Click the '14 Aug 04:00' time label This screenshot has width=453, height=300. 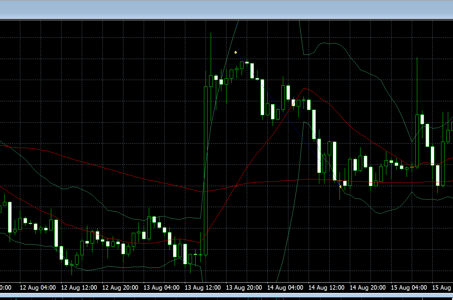pos(285,287)
